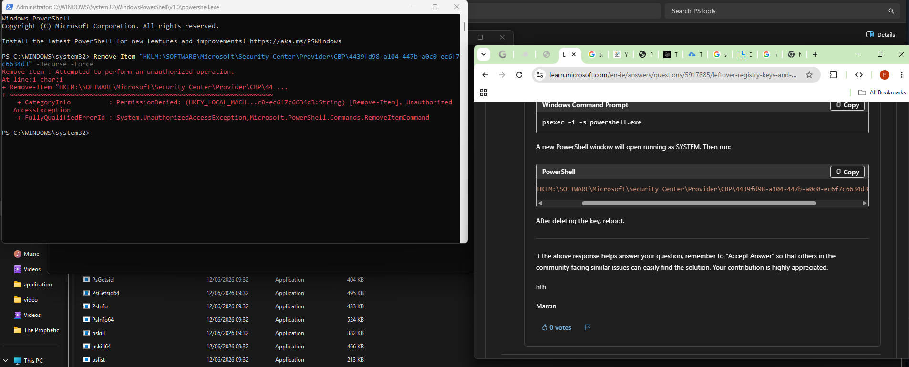The height and width of the screenshot is (367, 909).
Task: Click the search magnifier in Explorer
Action: click(891, 11)
